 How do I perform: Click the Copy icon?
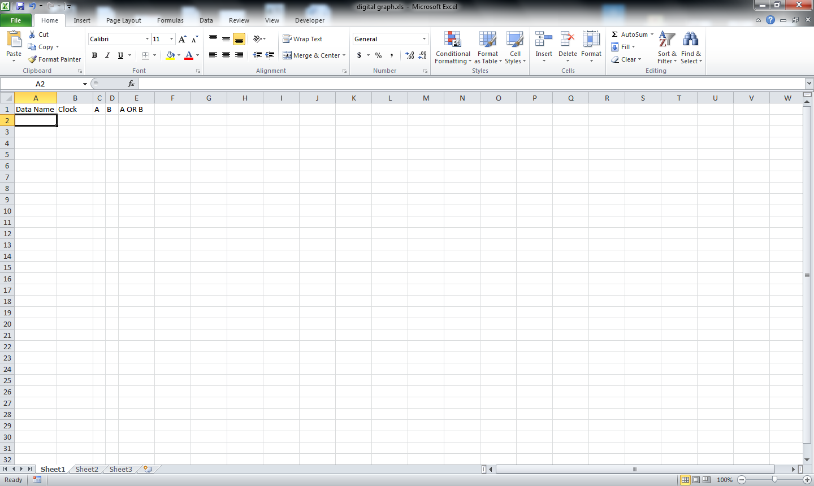(32, 47)
